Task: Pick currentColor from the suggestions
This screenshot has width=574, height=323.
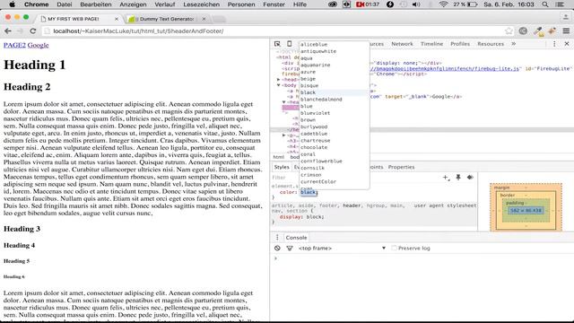Action: coord(334,181)
